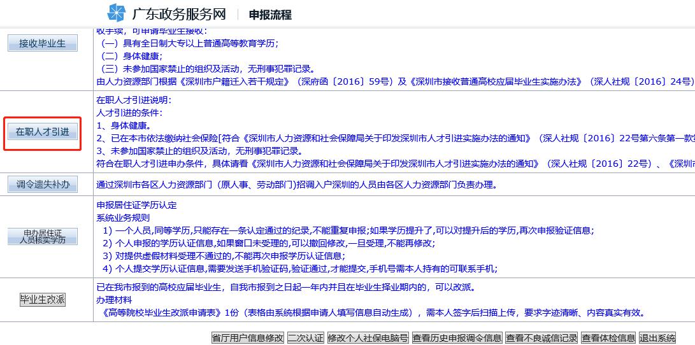This screenshot has width=695, height=345.
Task: Click line 《高等院校毕业生改派申请表》1份
Action: click(x=372, y=313)
